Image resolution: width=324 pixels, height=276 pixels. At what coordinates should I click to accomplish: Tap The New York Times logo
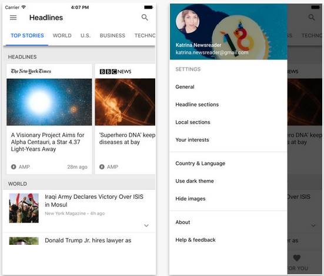[31, 71]
